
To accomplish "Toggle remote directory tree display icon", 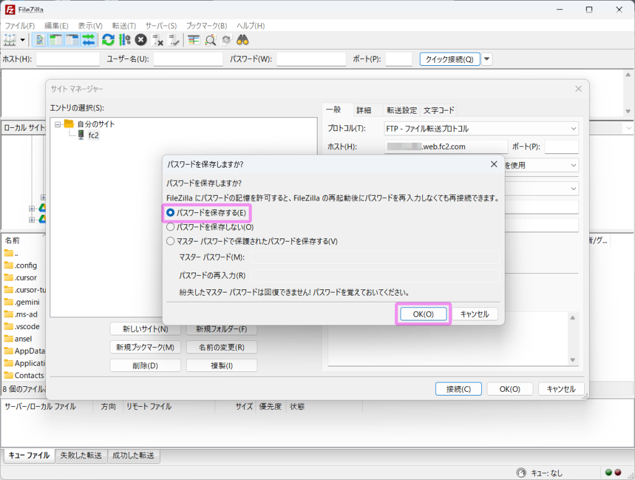I will 72,40.
